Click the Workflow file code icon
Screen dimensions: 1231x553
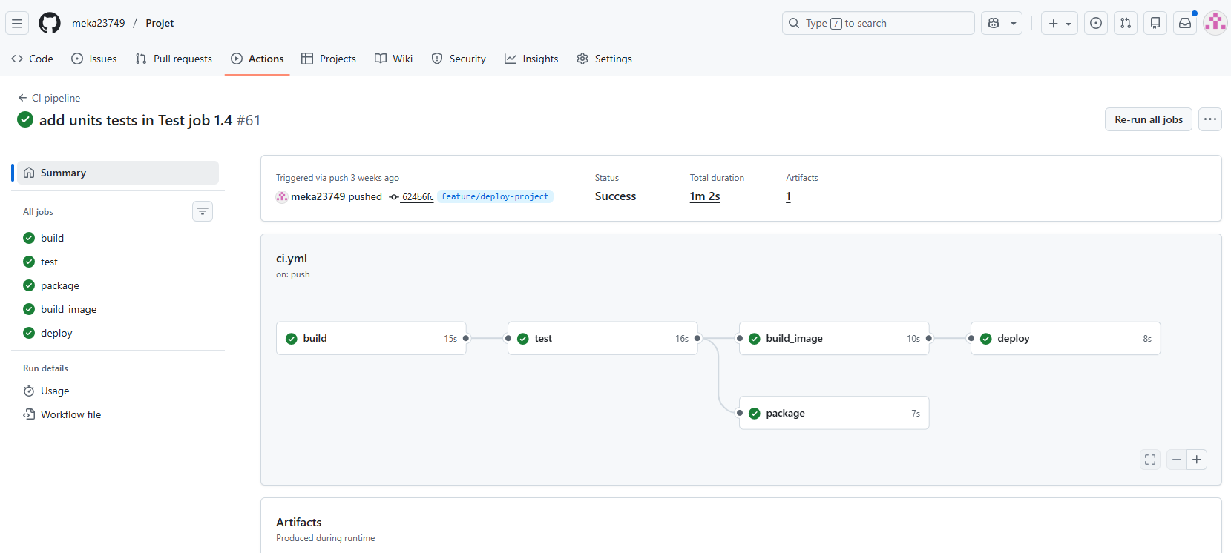(29, 414)
